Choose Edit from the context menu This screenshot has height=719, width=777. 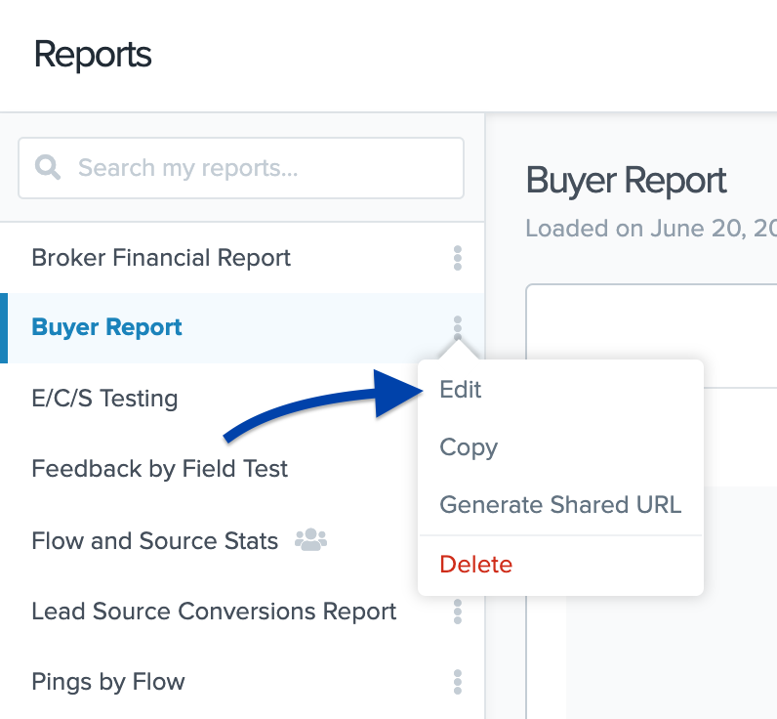(461, 390)
